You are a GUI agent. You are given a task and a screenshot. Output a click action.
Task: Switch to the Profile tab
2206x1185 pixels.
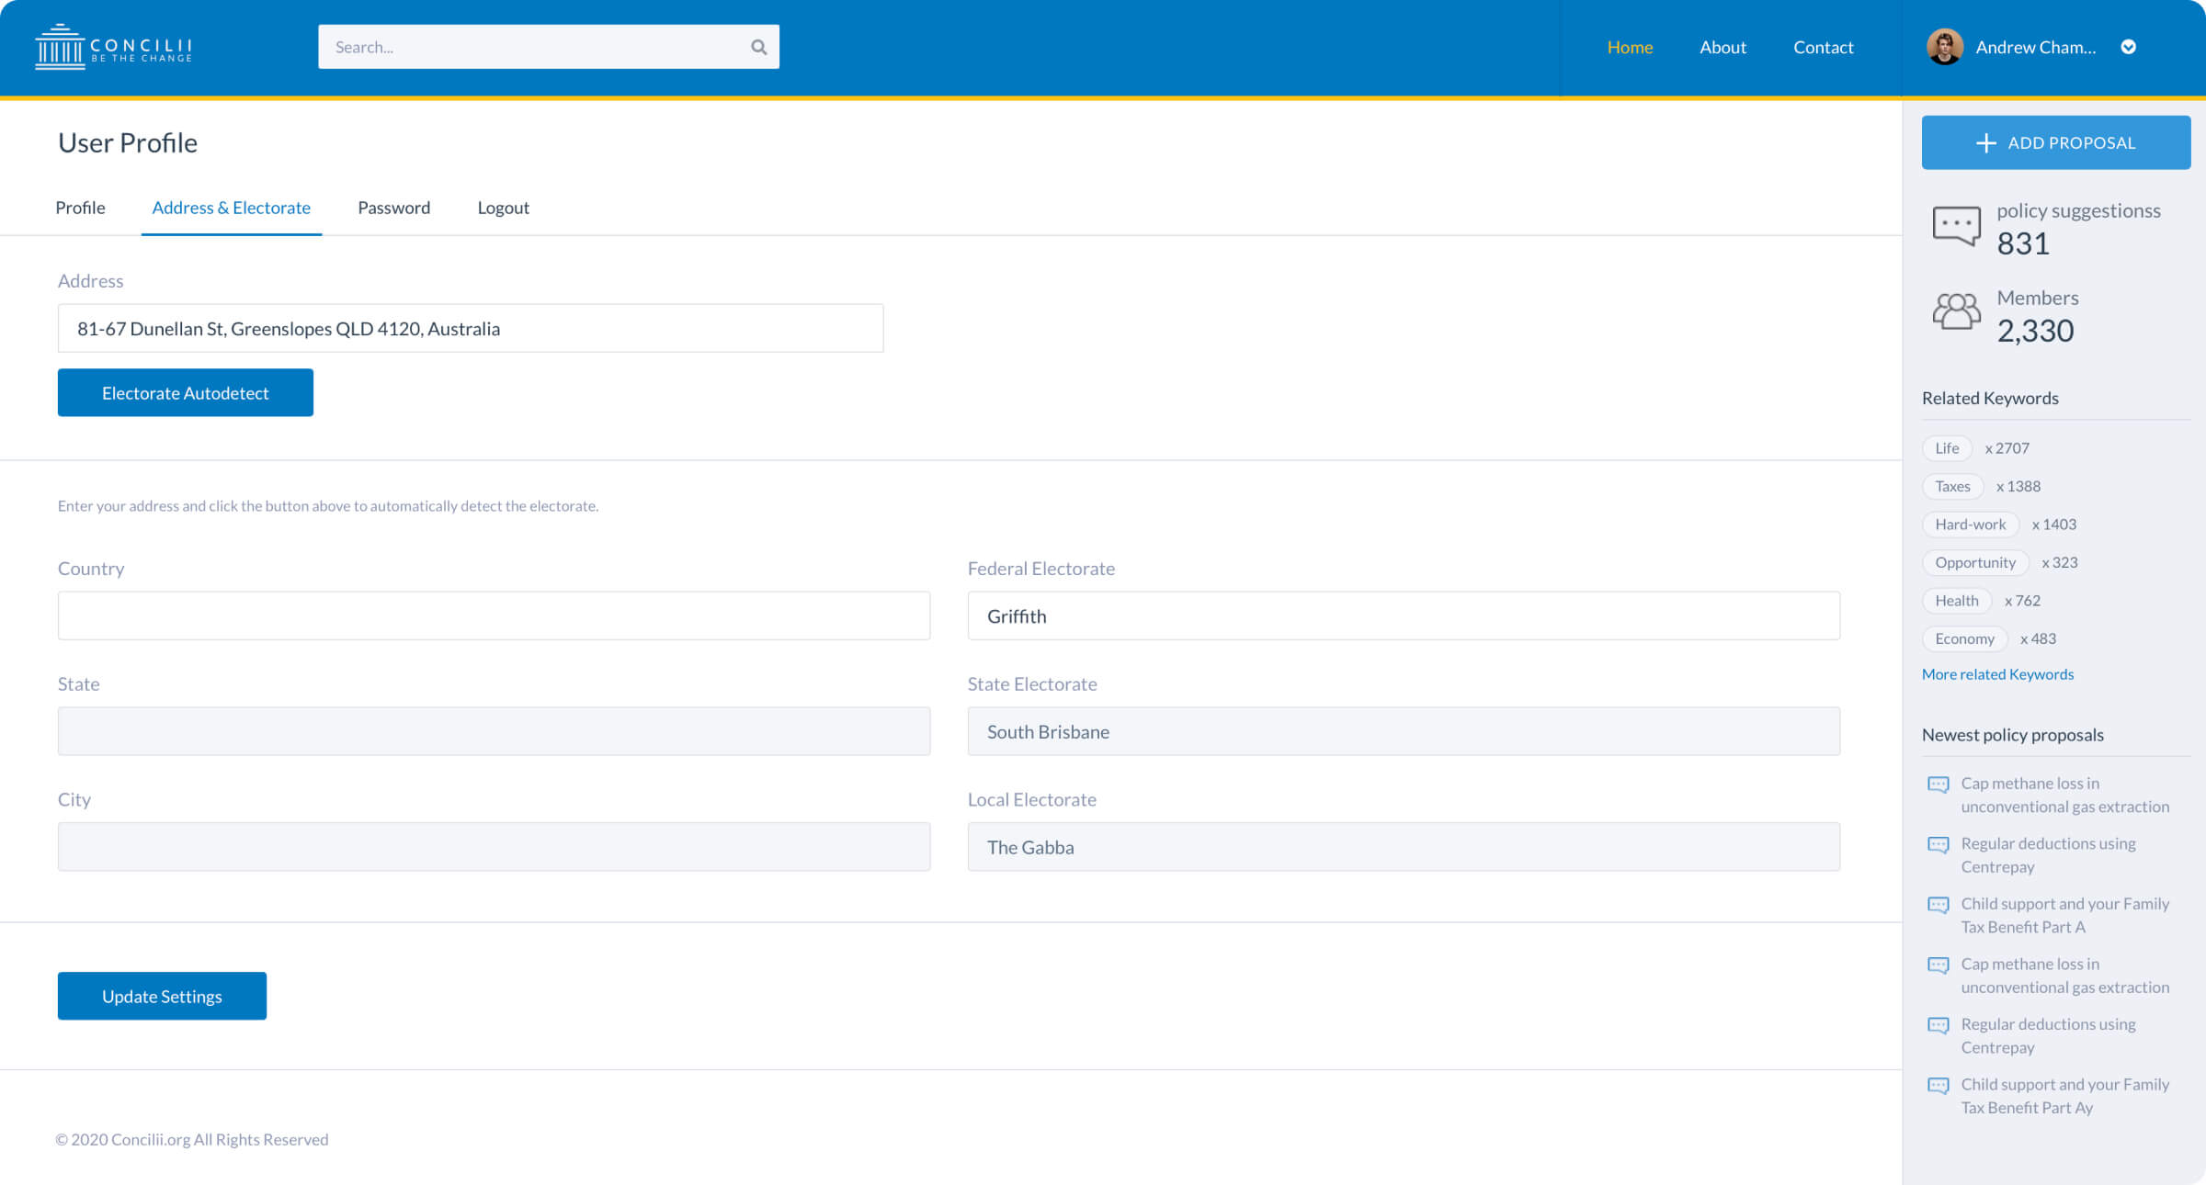point(80,208)
